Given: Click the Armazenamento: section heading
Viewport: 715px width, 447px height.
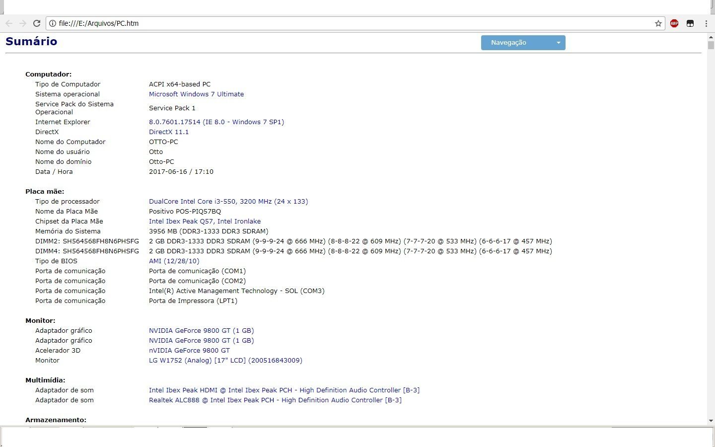Looking at the screenshot, I should [x=56, y=420].
